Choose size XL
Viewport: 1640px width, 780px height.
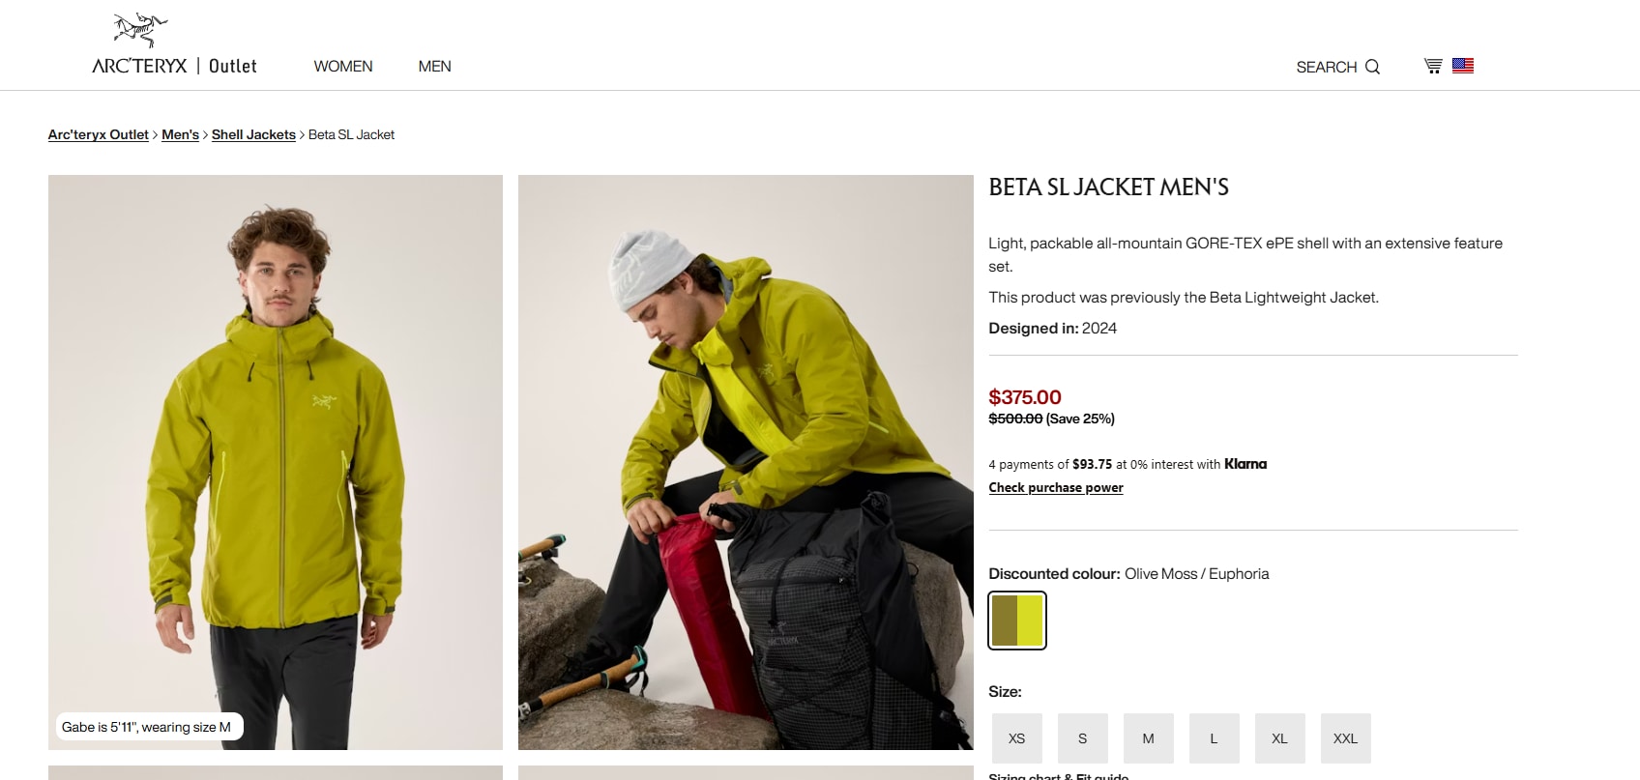coord(1279,738)
